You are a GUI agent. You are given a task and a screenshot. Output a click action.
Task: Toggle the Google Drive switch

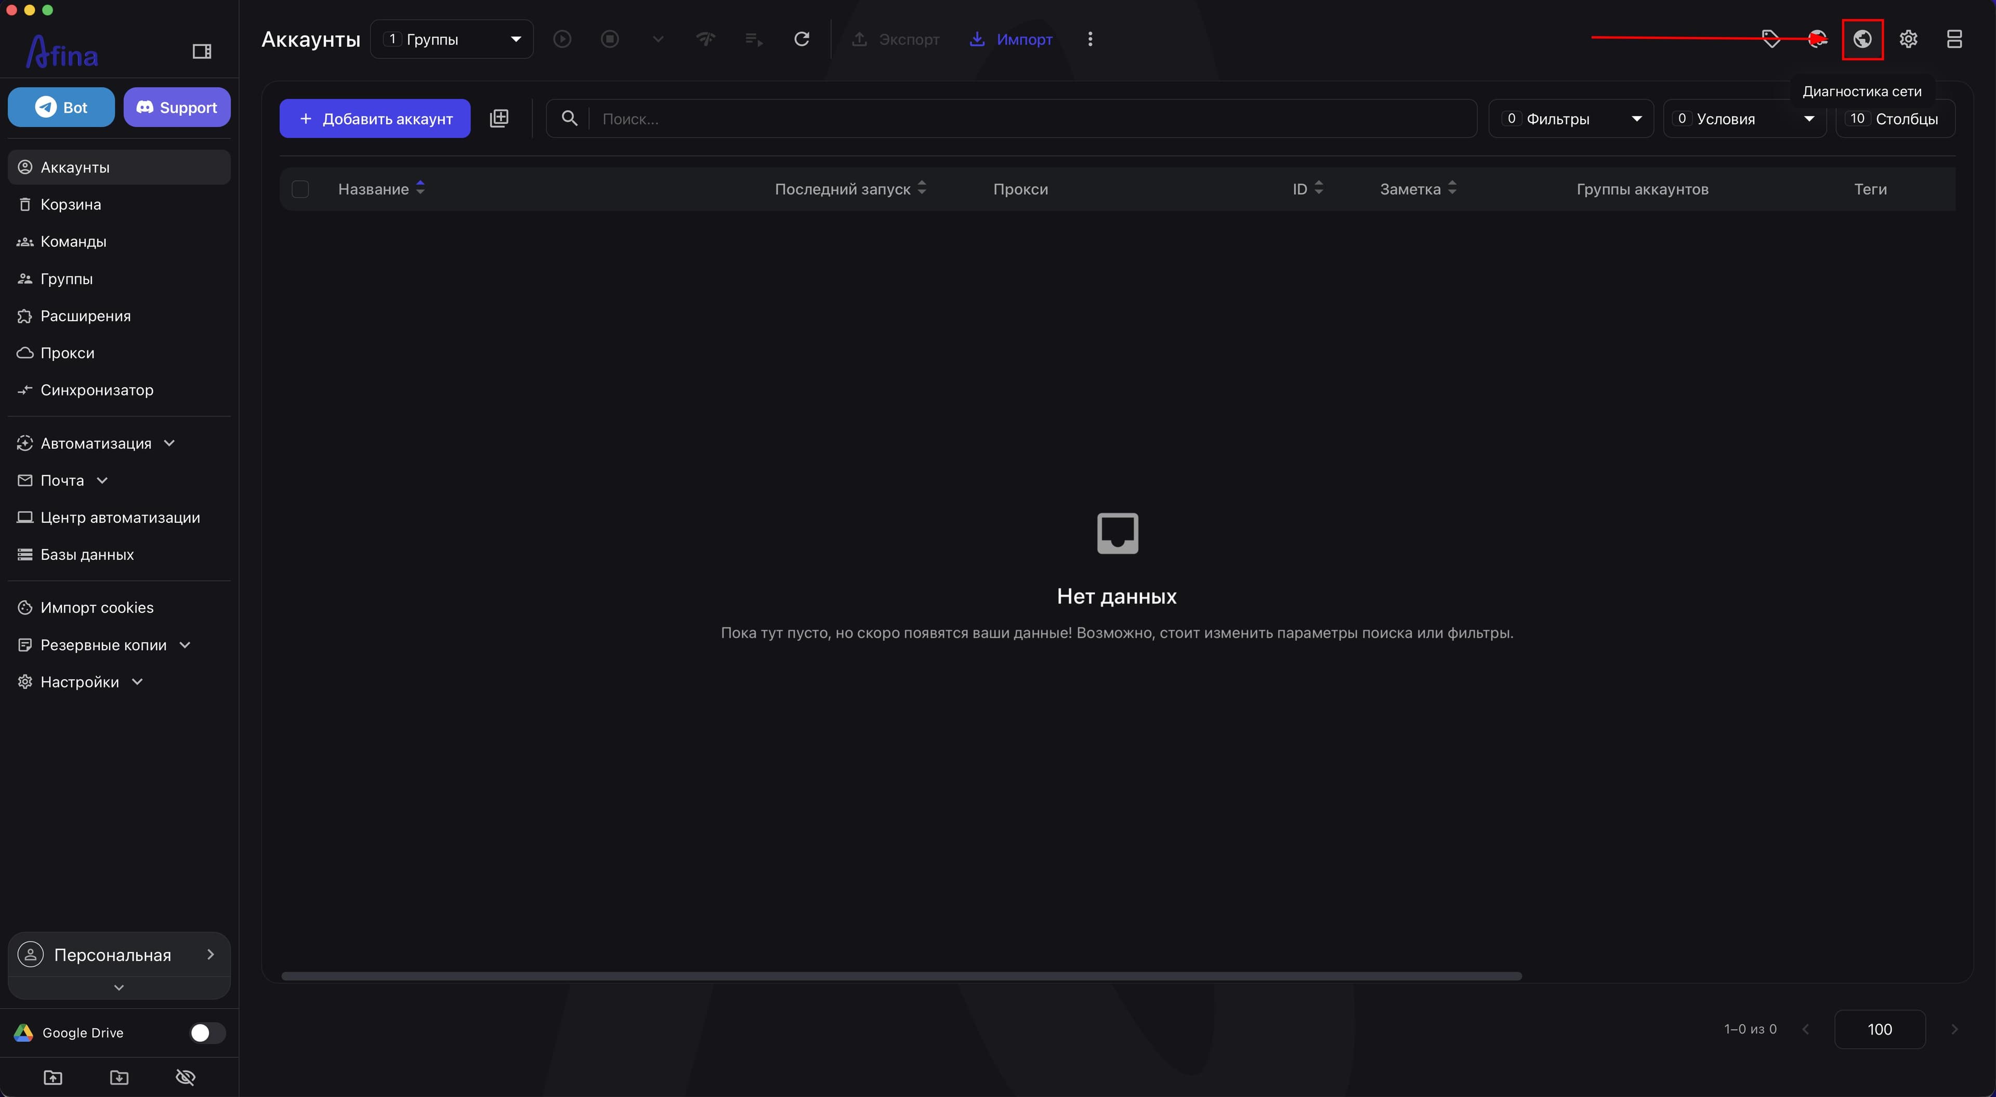click(x=207, y=1032)
